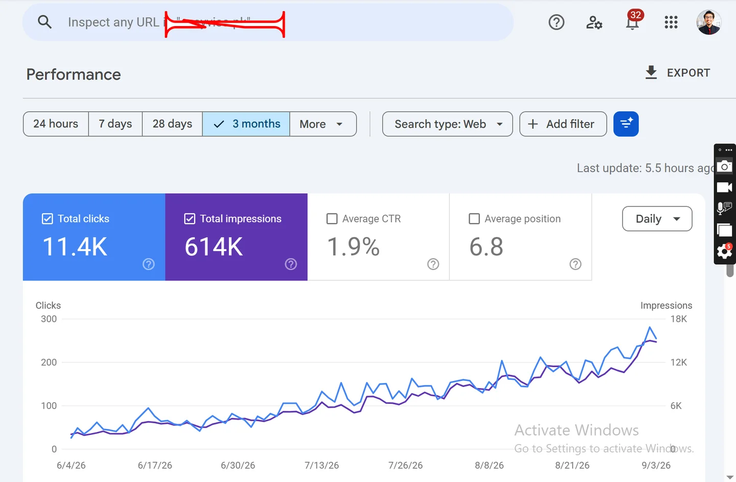736x482 pixels.
Task: Click the scrollbar down arrow
Action: pyautogui.click(x=730, y=477)
